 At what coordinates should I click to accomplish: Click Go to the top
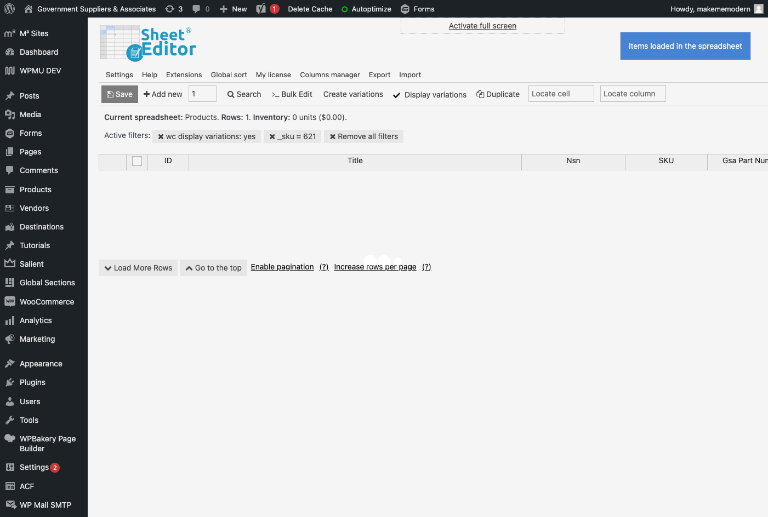click(x=213, y=268)
